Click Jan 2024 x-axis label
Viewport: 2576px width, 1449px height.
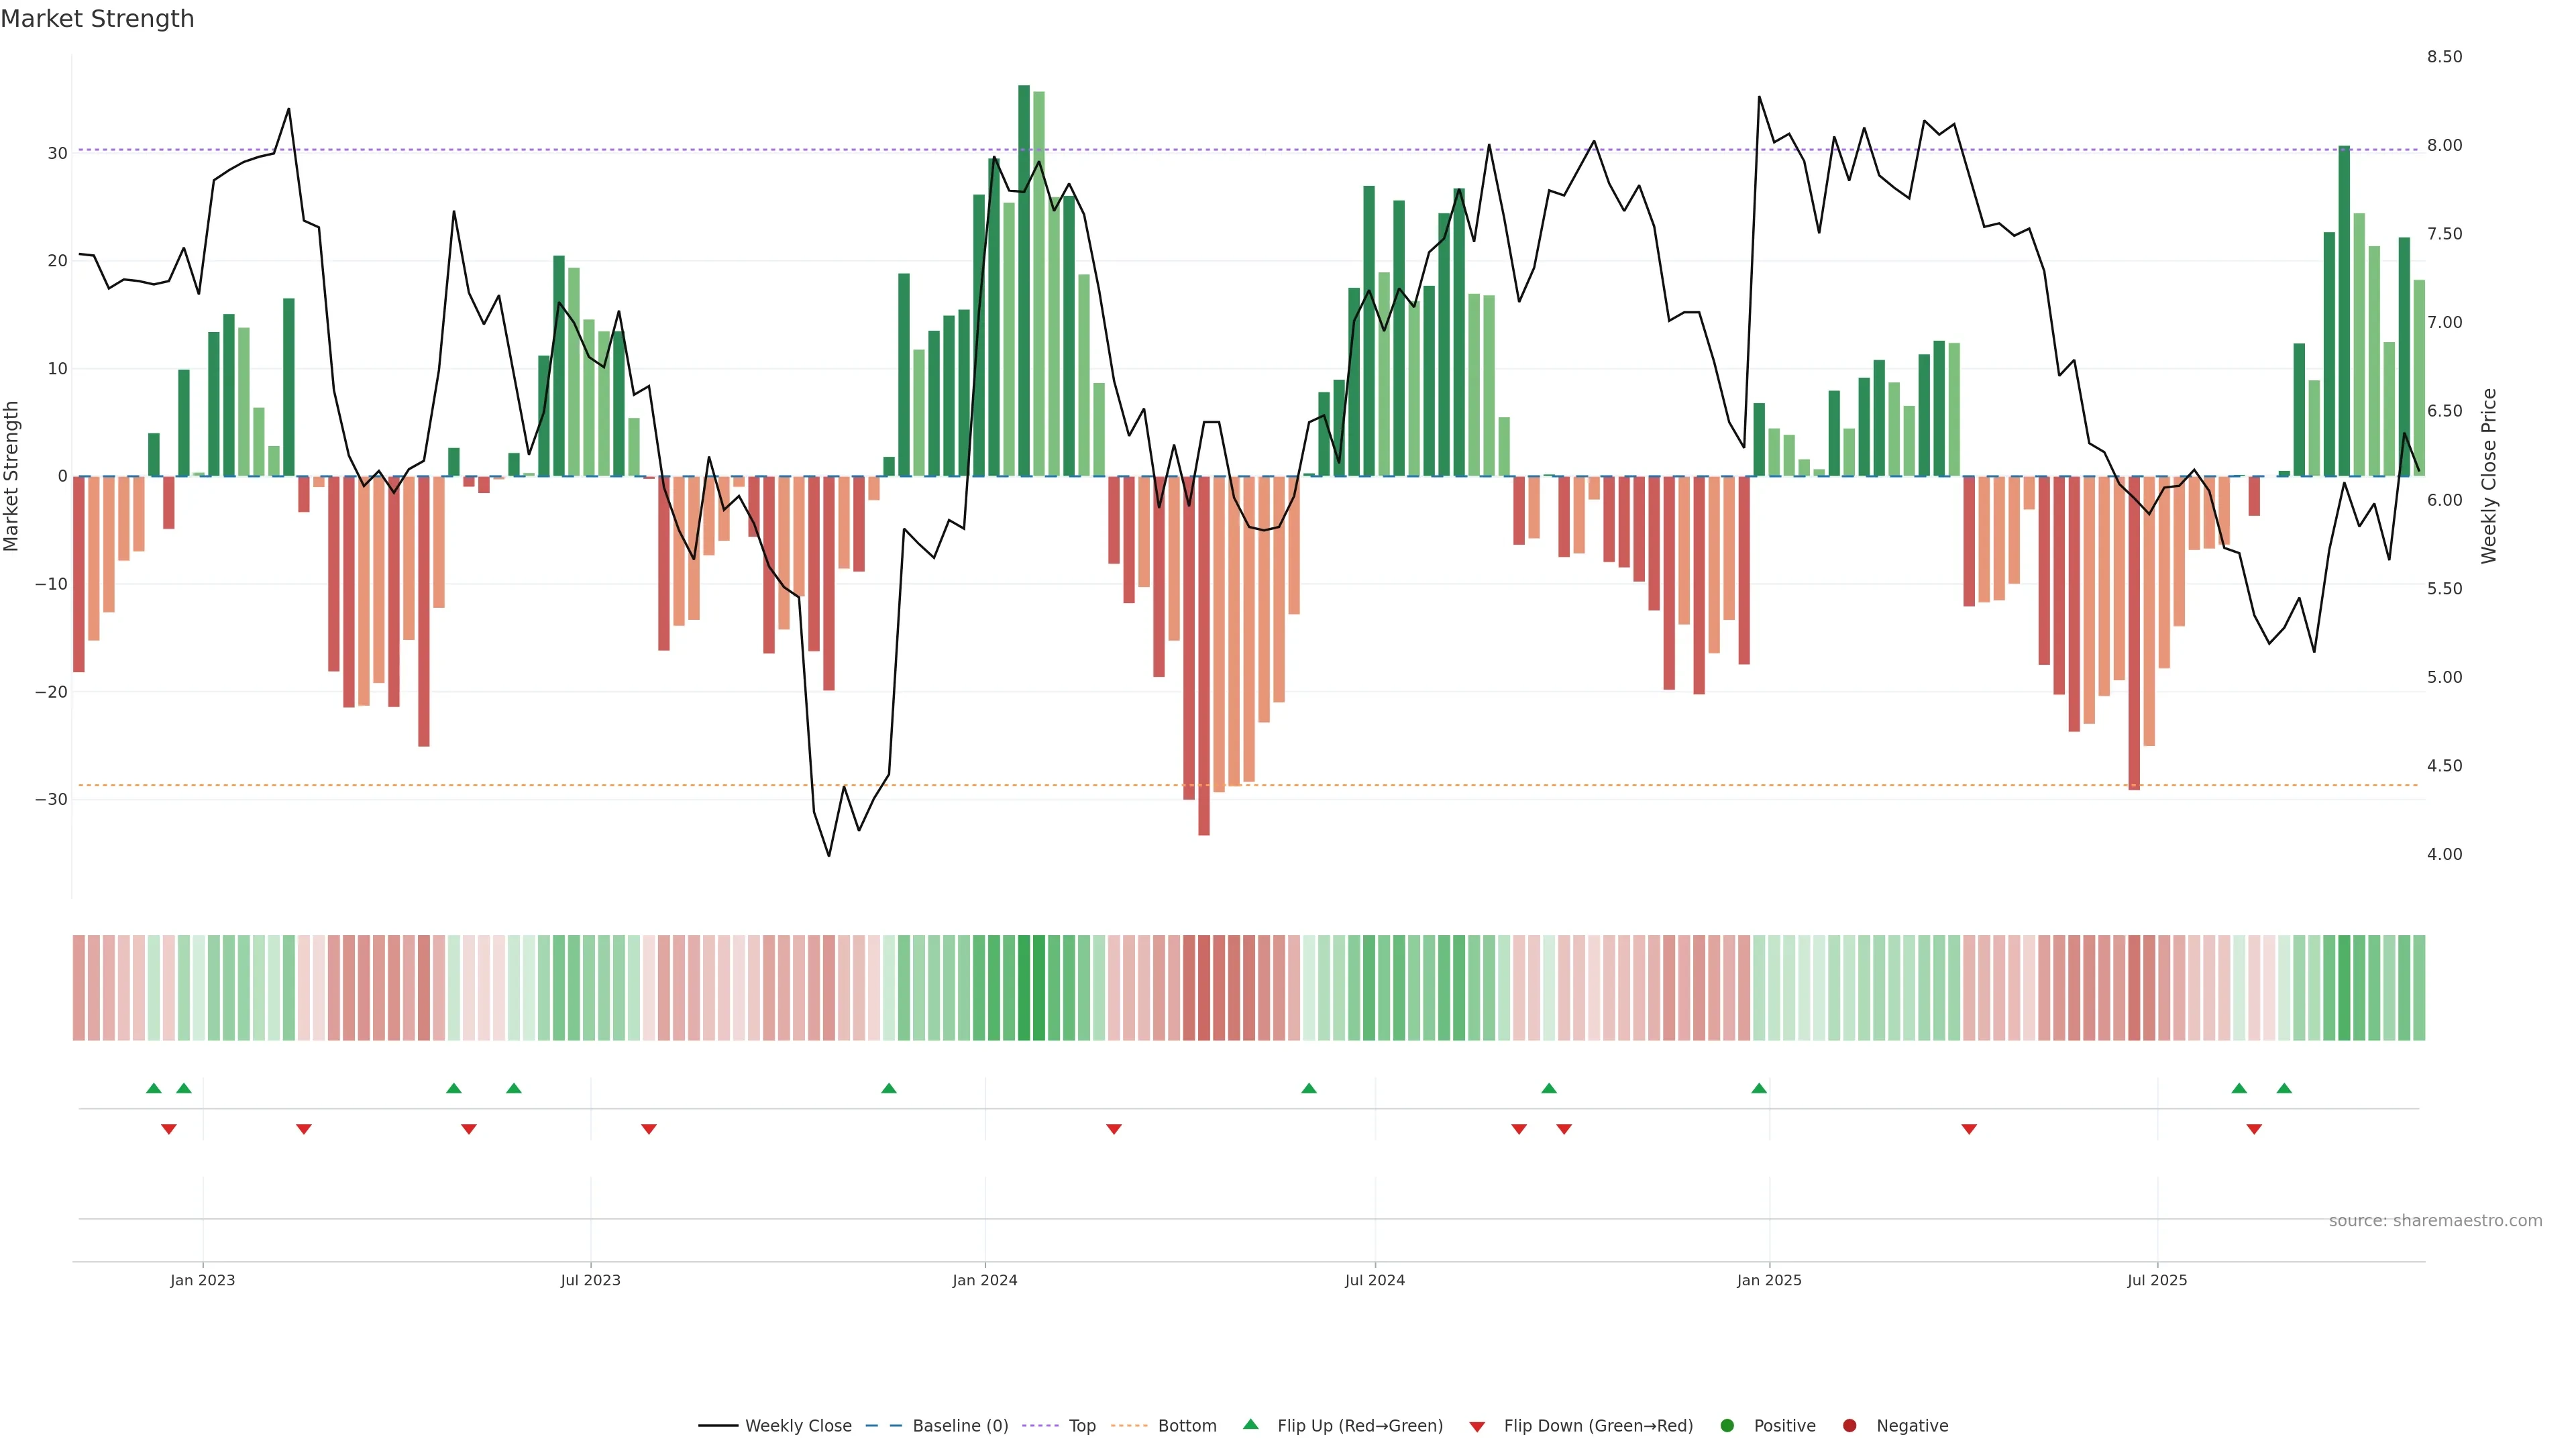click(984, 1280)
